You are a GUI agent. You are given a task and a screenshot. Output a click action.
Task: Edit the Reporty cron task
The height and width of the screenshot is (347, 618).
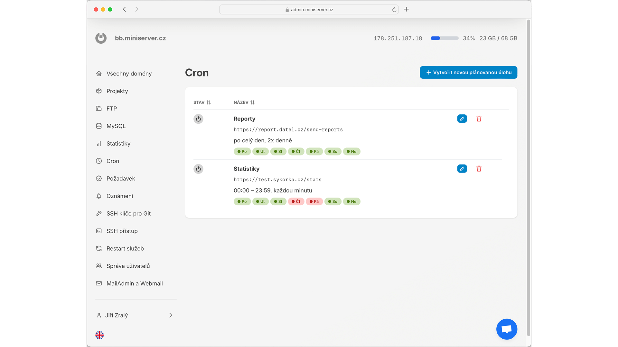[x=462, y=119]
